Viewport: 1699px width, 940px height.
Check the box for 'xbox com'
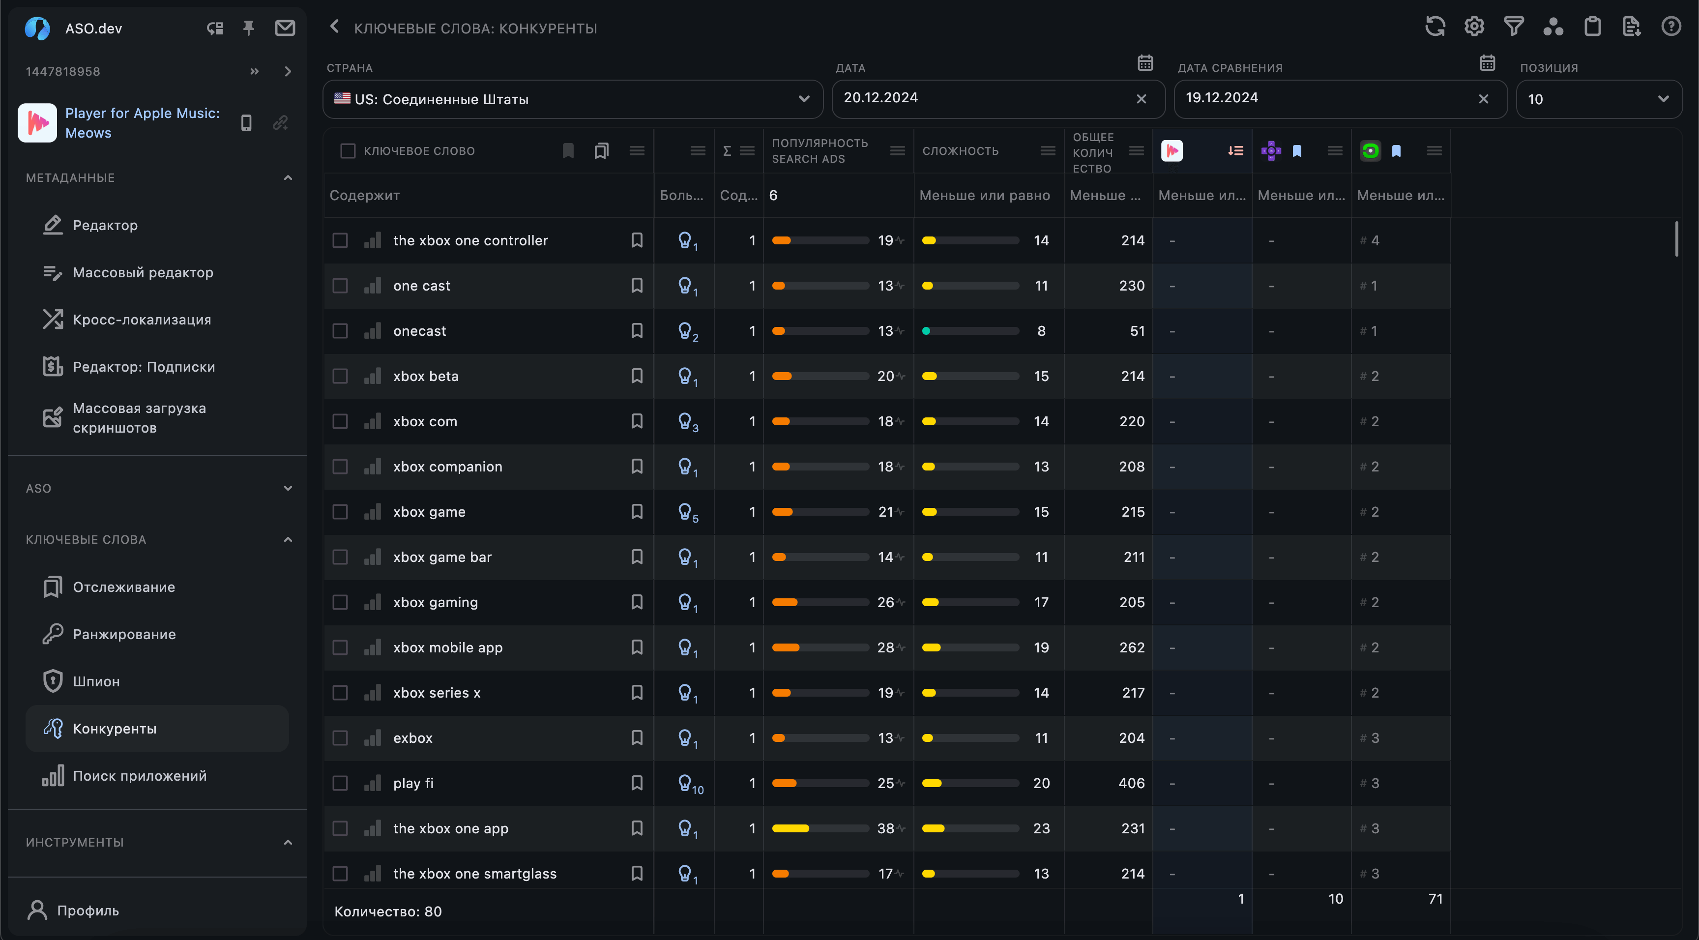tap(340, 421)
